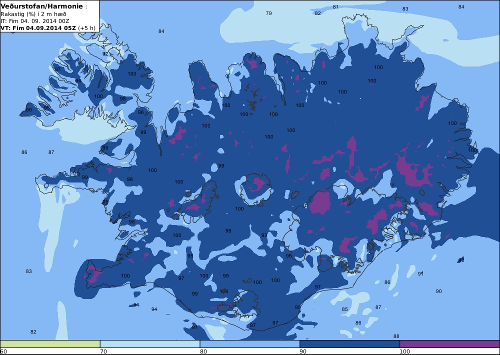Image resolution: width=500 pixels, height=355 pixels.
Task: Click the pale blue 70–80 legend color band
Action: pos(150,344)
